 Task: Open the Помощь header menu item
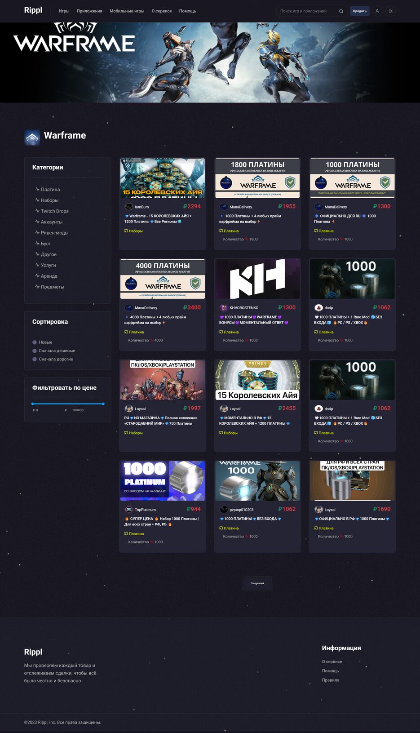[187, 11]
